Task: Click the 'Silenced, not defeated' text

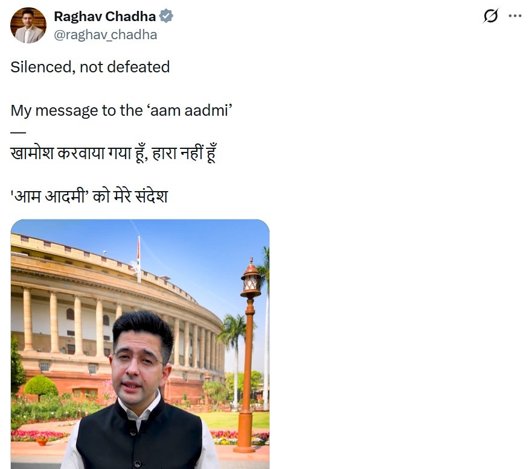Action: (90, 67)
